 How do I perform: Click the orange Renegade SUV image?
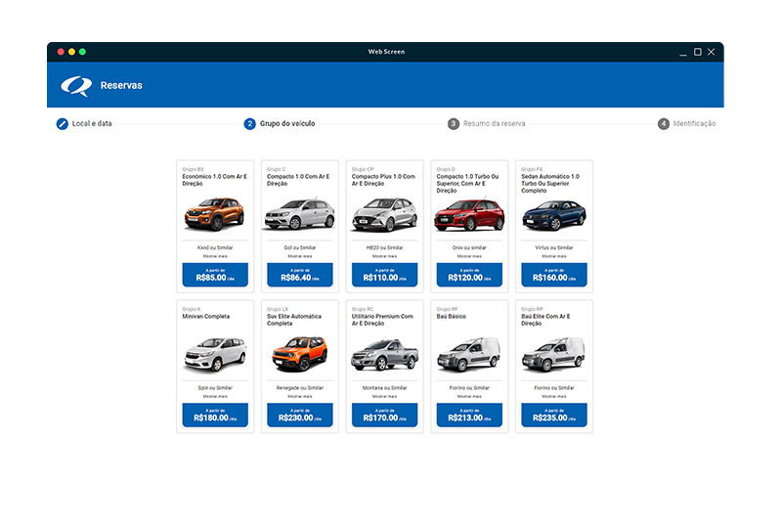click(300, 354)
